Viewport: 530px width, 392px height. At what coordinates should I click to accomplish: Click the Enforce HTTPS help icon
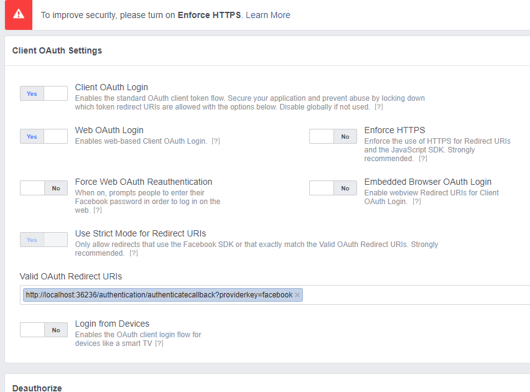423,158
